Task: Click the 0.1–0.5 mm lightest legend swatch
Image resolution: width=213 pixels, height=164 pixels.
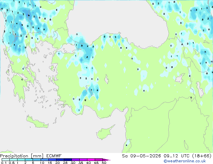Action: click(6, 160)
